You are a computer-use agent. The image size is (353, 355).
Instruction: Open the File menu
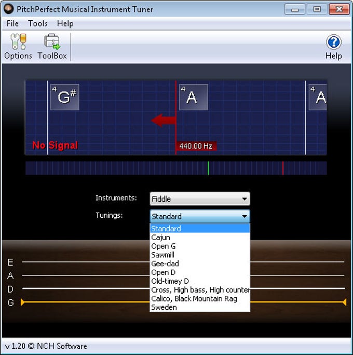point(12,23)
